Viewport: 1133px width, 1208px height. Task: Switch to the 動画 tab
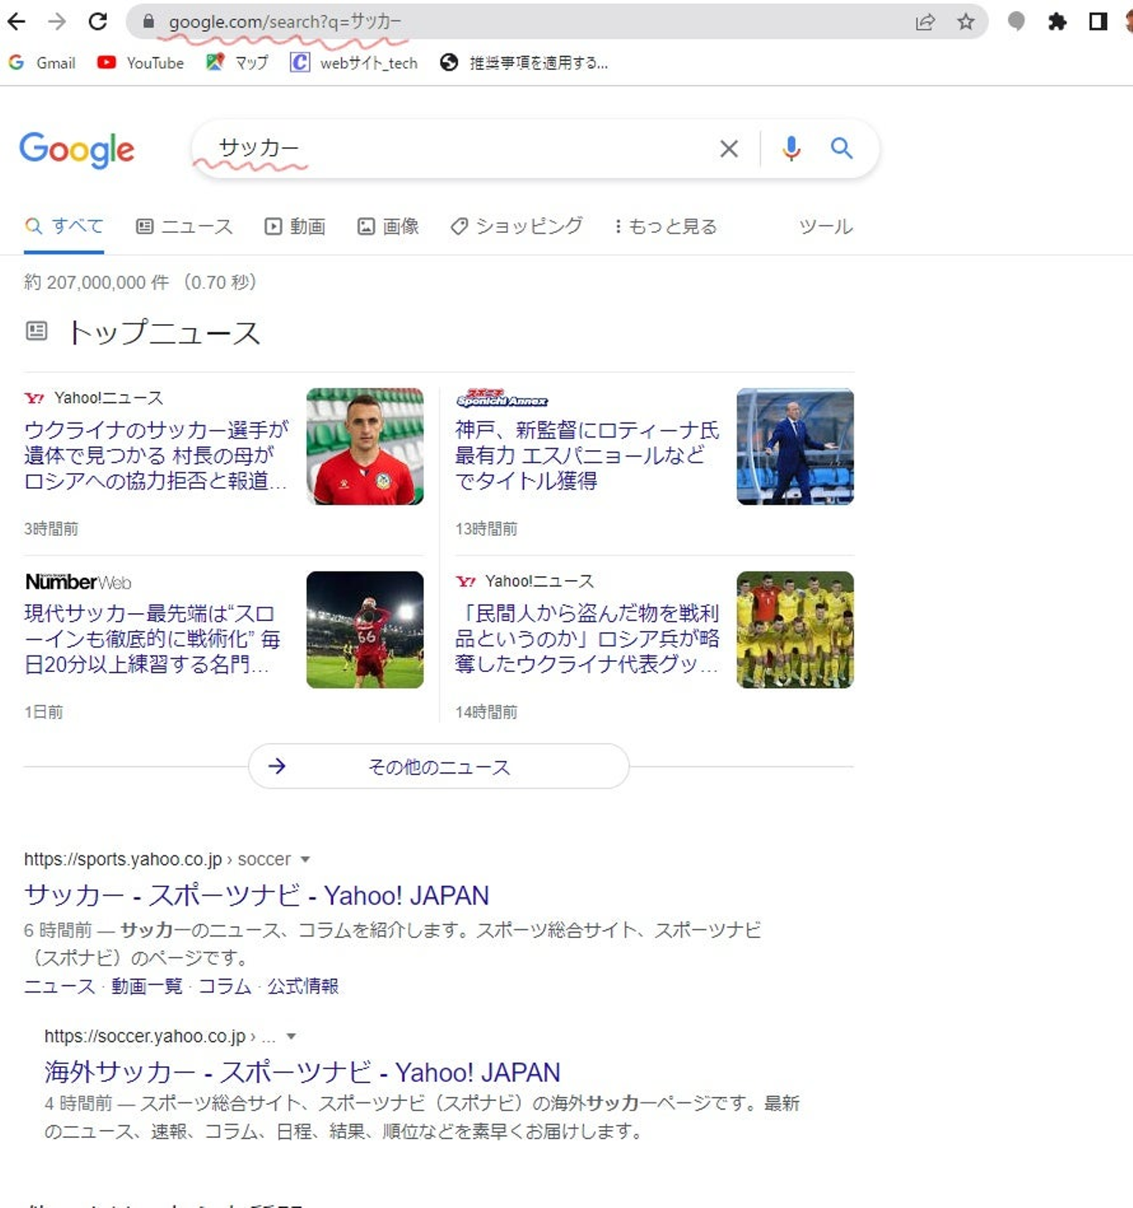click(x=295, y=227)
